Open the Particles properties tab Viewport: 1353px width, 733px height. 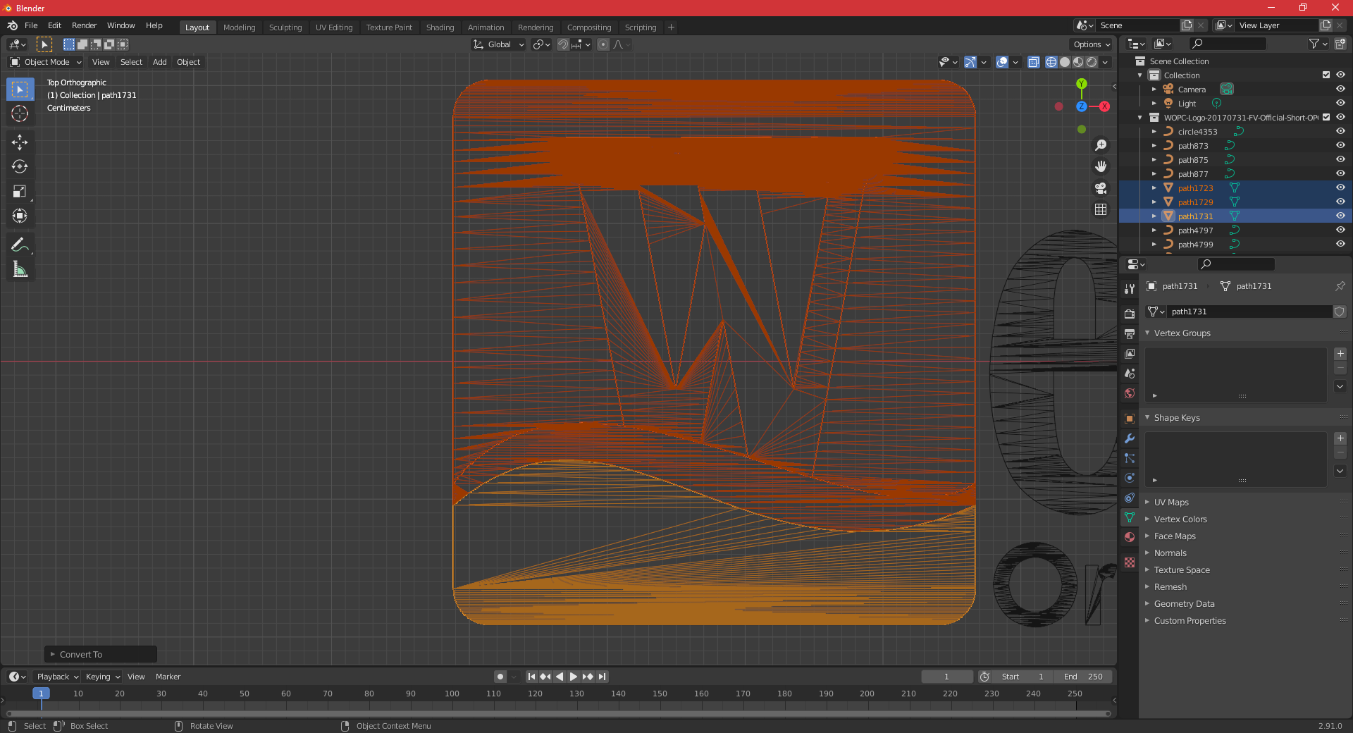(1130, 457)
